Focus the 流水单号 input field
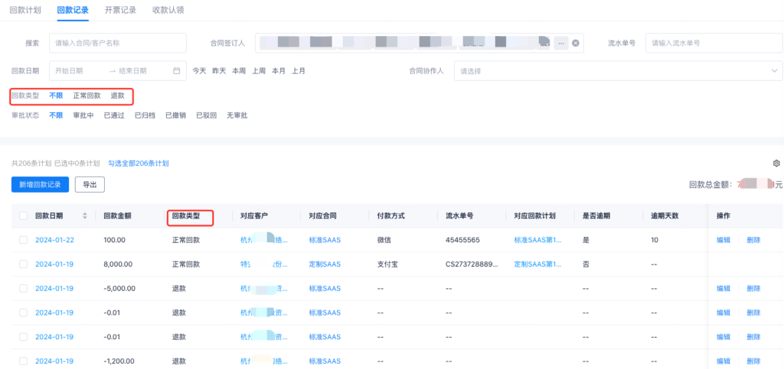Viewport: 784px width, 369px height. coord(714,44)
